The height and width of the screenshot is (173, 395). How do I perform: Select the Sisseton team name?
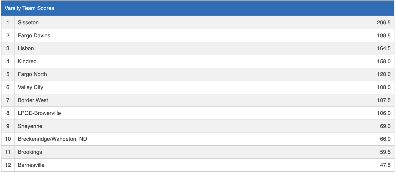28,23
